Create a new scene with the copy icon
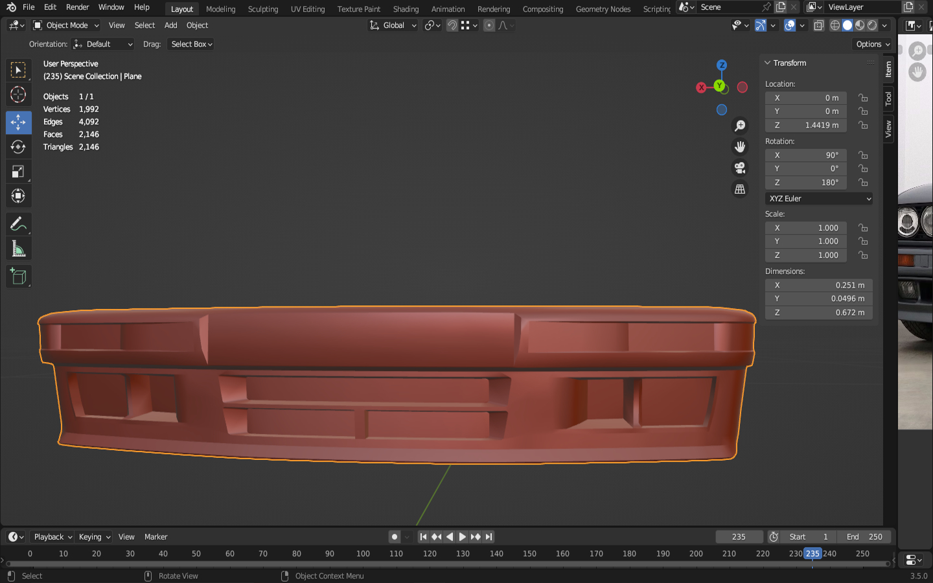Screen dimensions: 933x583 (781, 7)
